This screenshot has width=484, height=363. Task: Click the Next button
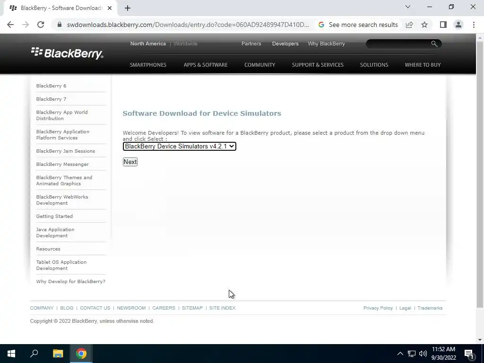tap(130, 162)
